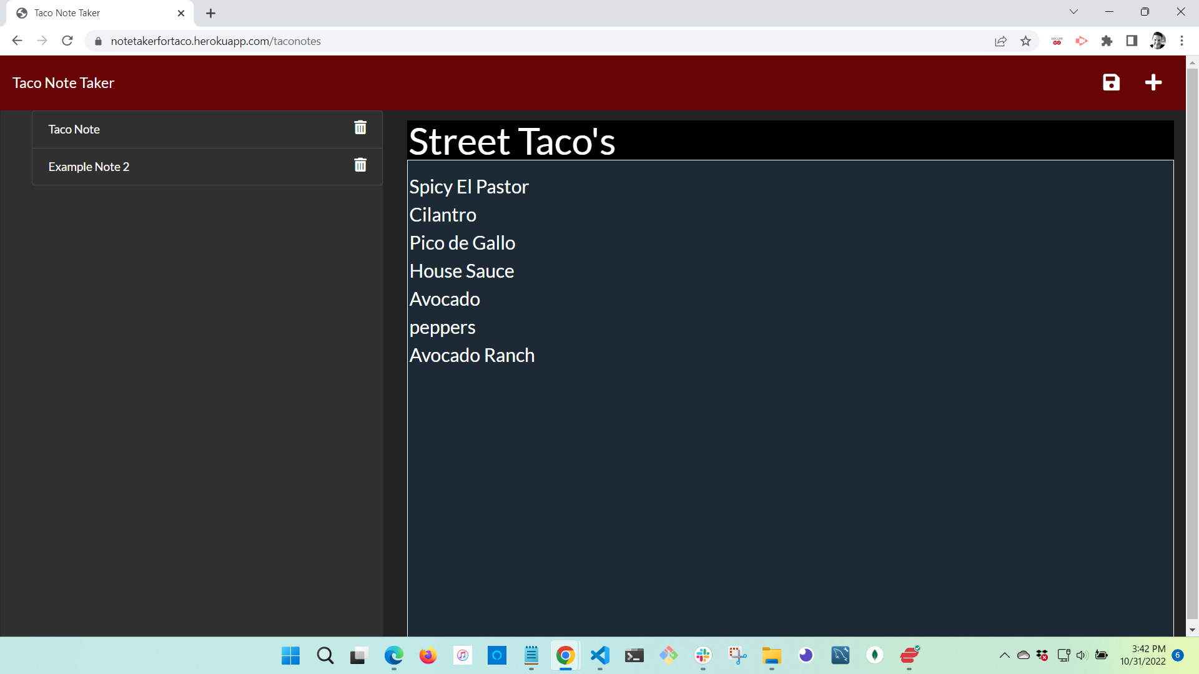Open the browser side panel
Viewport: 1199px width, 674px height.
(1132, 41)
